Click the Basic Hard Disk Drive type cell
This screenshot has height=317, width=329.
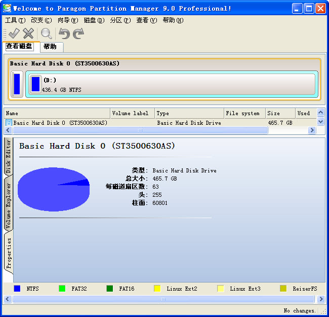tap(189, 123)
